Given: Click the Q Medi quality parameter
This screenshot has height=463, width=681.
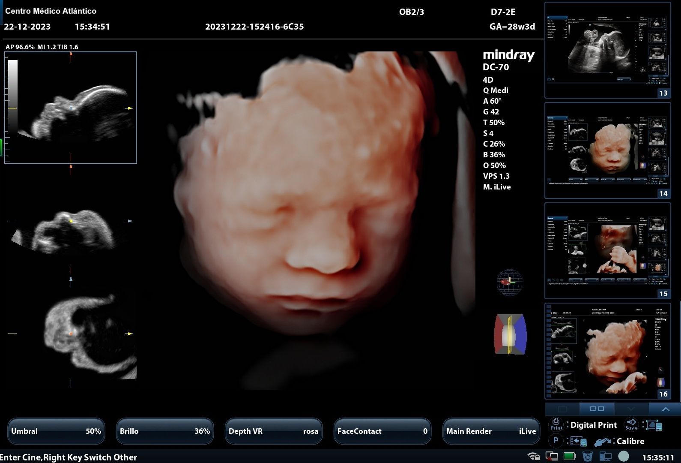Looking at the screenshot, I should coord(496,90).
